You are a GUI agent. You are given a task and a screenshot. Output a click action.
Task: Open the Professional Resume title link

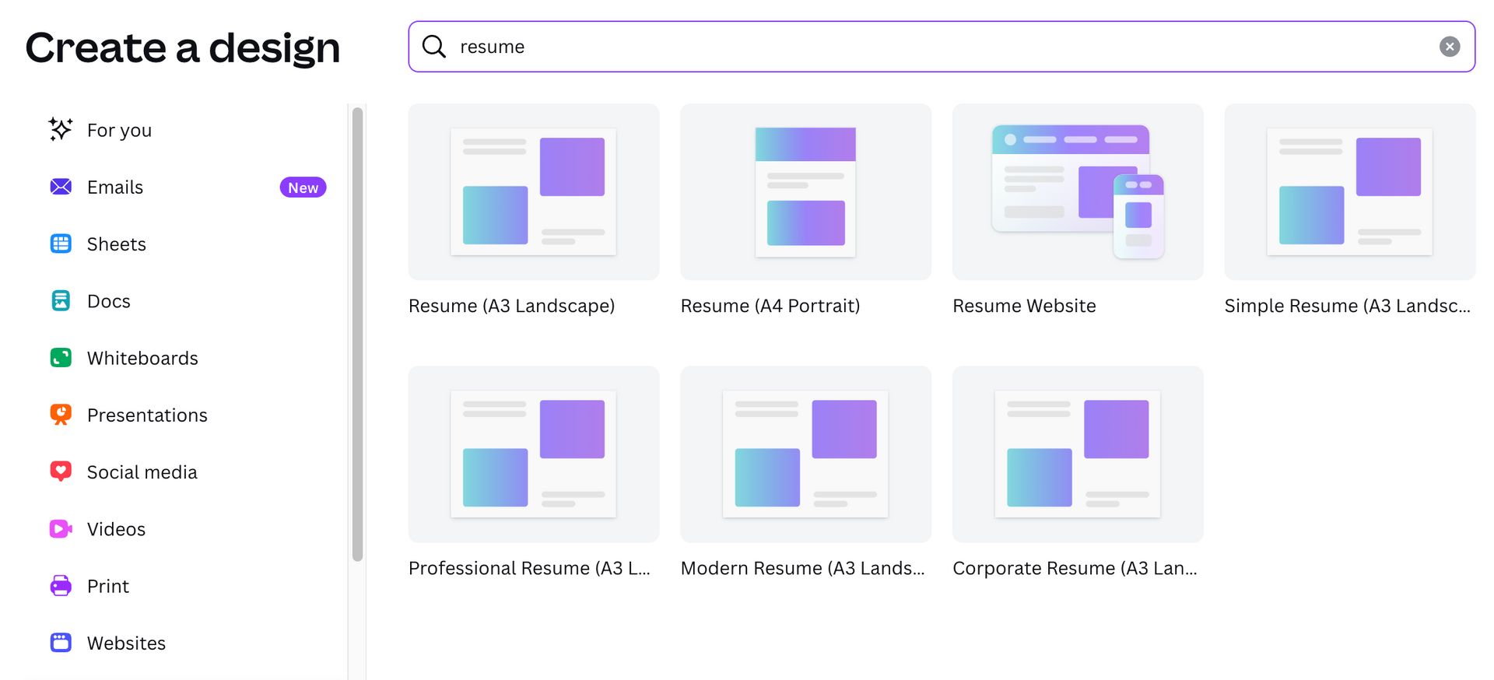pyautogui.click(x=529, y=568)
